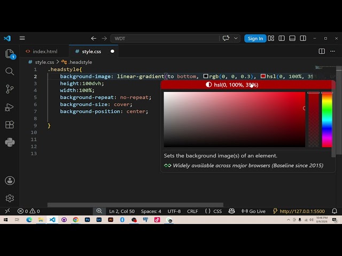The image size is (342, 256).
Task: Open the Explorer view in activity bar
Action: pyautogui.click(x=10, y=53)
